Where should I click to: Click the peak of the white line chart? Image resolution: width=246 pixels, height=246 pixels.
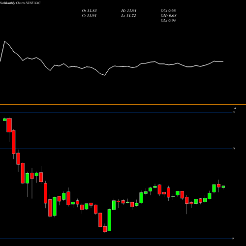pyautogui.click(x=4, y=41)
